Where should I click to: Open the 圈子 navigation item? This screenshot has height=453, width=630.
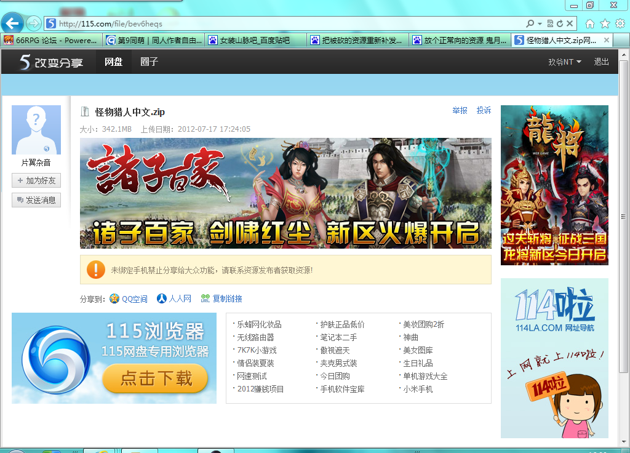click(149, 62)
